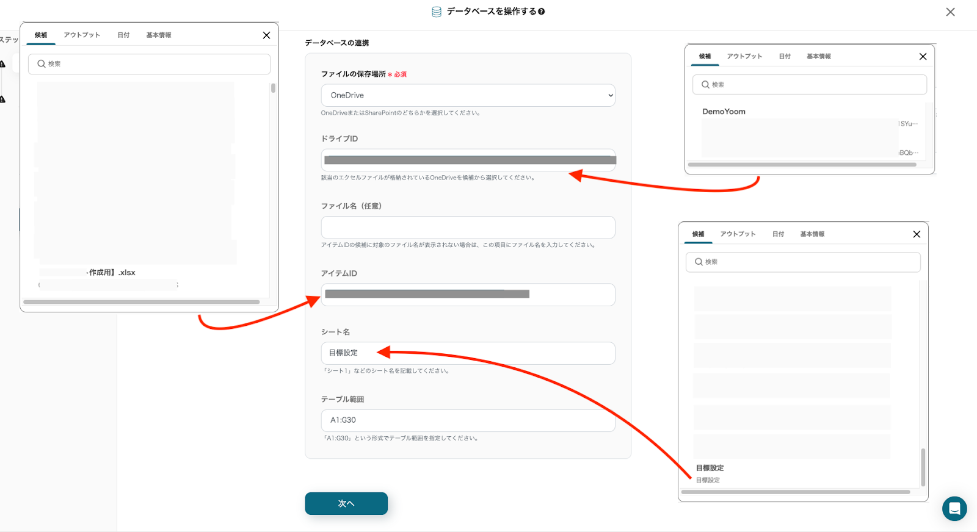Click the vertical scrollbar in the .xlsx popup
The width and height of the screenshot is (977, 532).
click(273, 88)
